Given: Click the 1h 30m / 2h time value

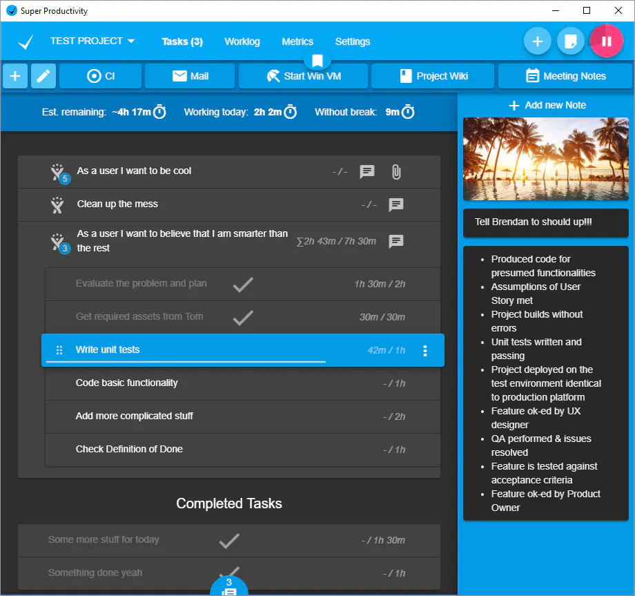Looking at the screenshot, I should (x=380, y=285).
